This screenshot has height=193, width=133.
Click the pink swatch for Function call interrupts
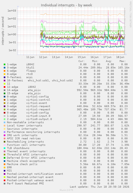click(5, 145)
